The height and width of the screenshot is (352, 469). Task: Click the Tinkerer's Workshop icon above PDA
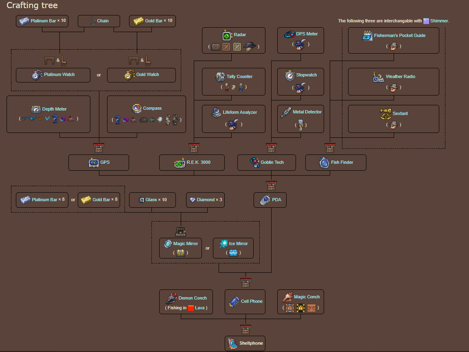(x=271, y=186)
